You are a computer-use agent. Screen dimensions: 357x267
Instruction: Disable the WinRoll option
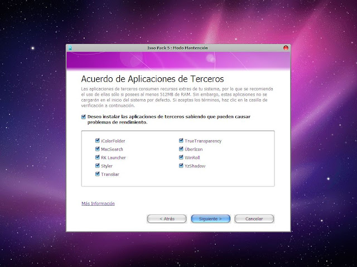[181, 157]
